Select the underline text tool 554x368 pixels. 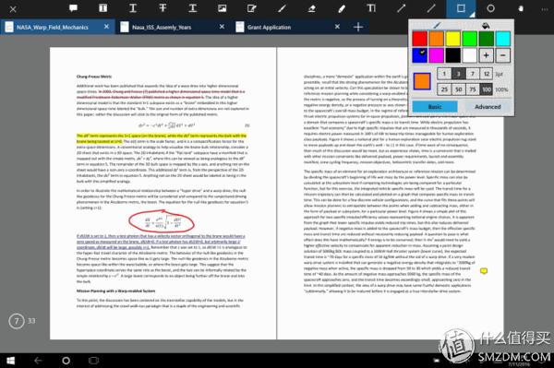click(133, 8)
